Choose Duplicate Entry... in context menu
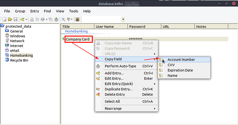This screenshot has width=238, height=125. click(126, 89)
